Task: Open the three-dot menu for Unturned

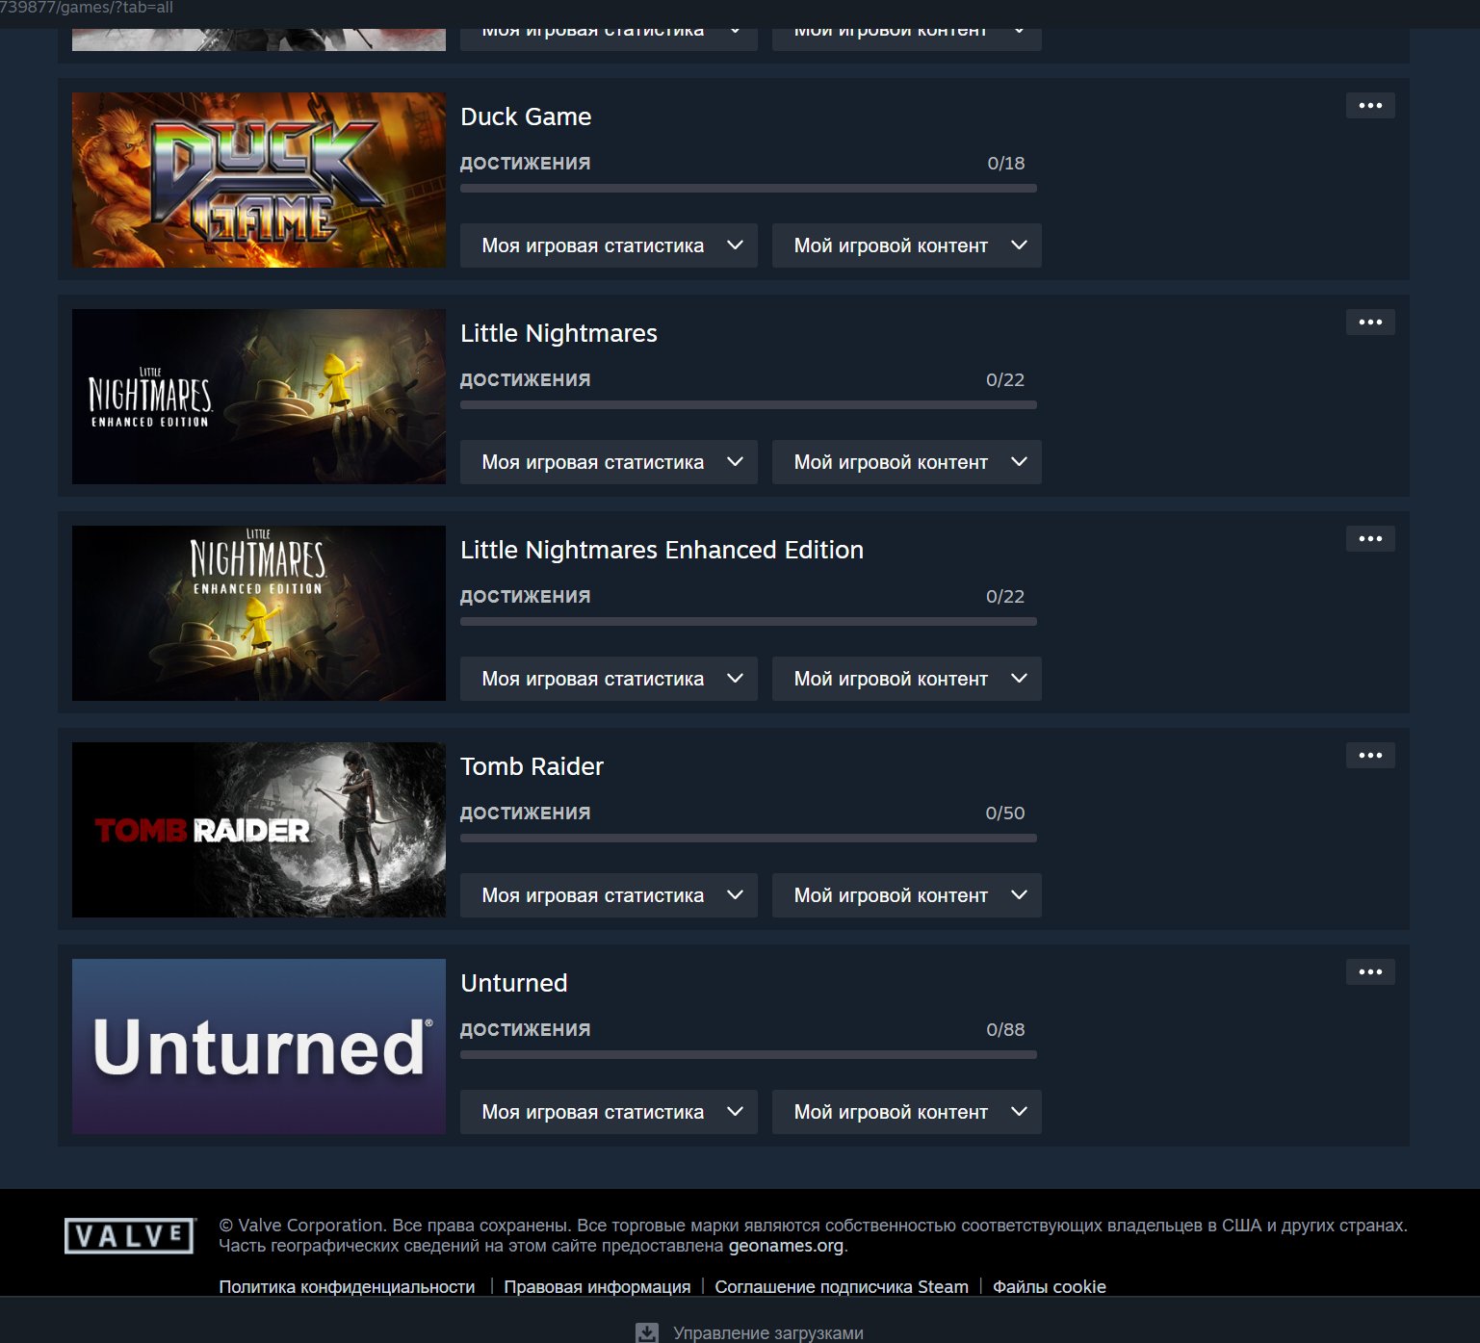Action: (1370, 972)
